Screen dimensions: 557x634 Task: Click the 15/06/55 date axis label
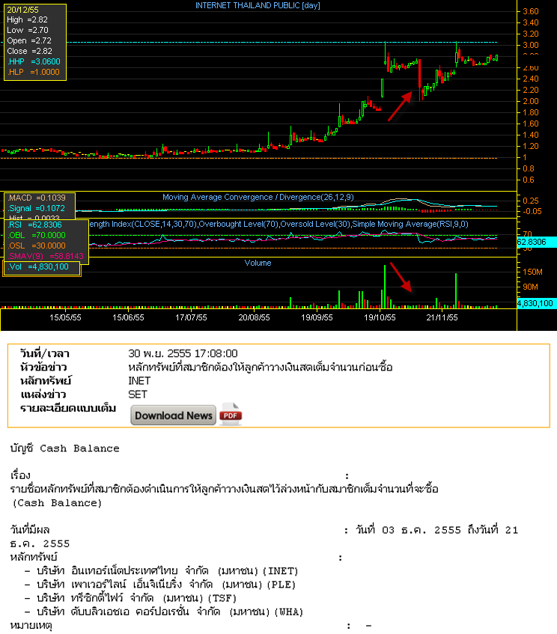pos(128,317)
